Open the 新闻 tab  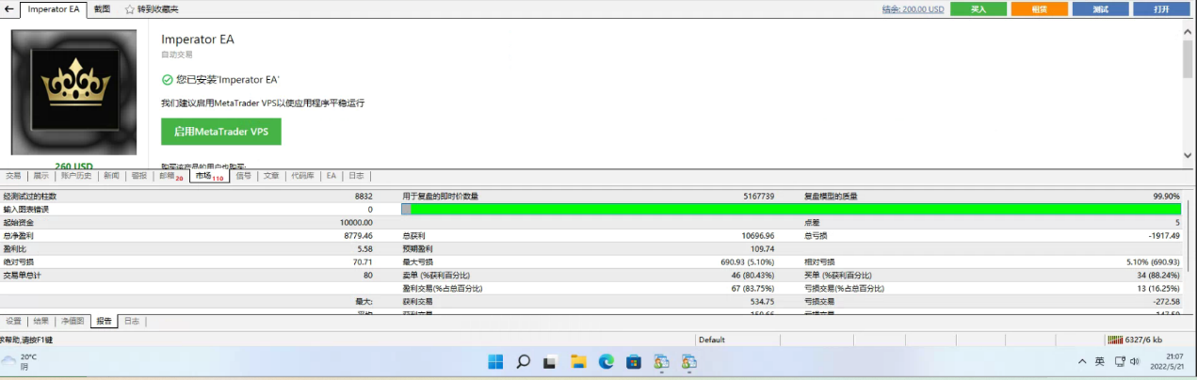click(x=111, y=175)
